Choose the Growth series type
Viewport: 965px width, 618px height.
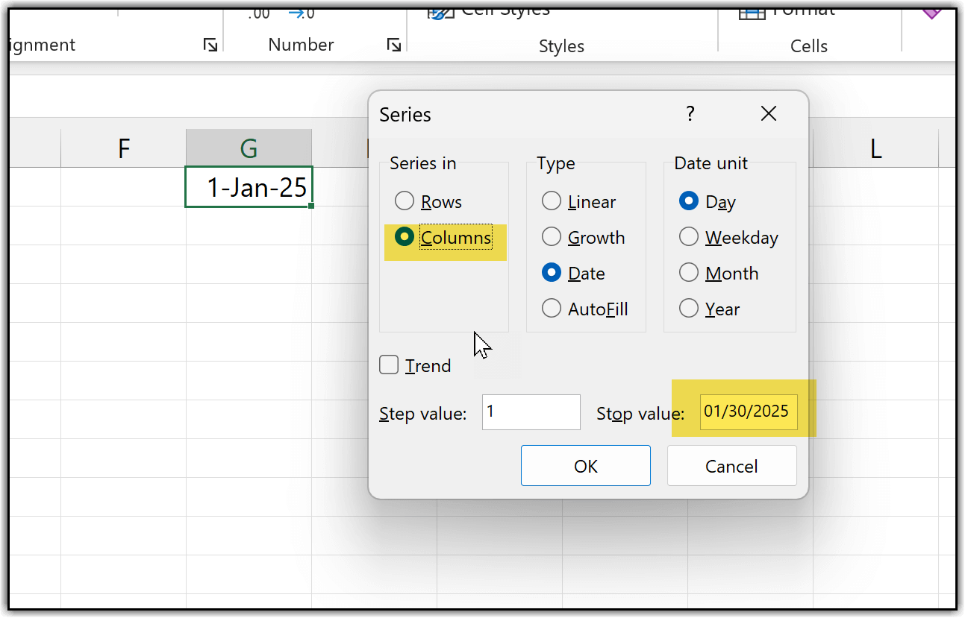tap(552, 237)
